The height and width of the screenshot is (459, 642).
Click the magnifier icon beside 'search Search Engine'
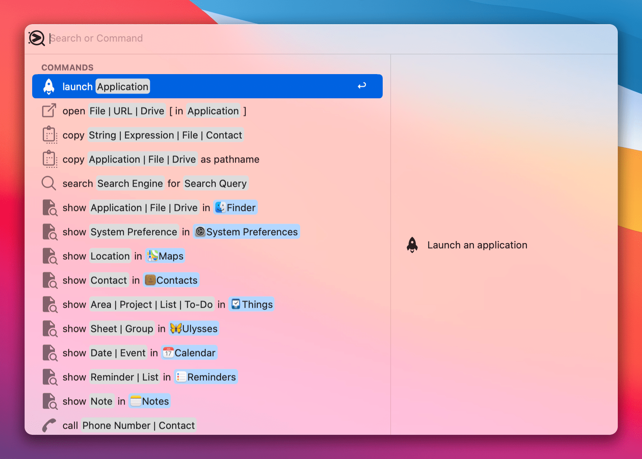pos(49,183)
